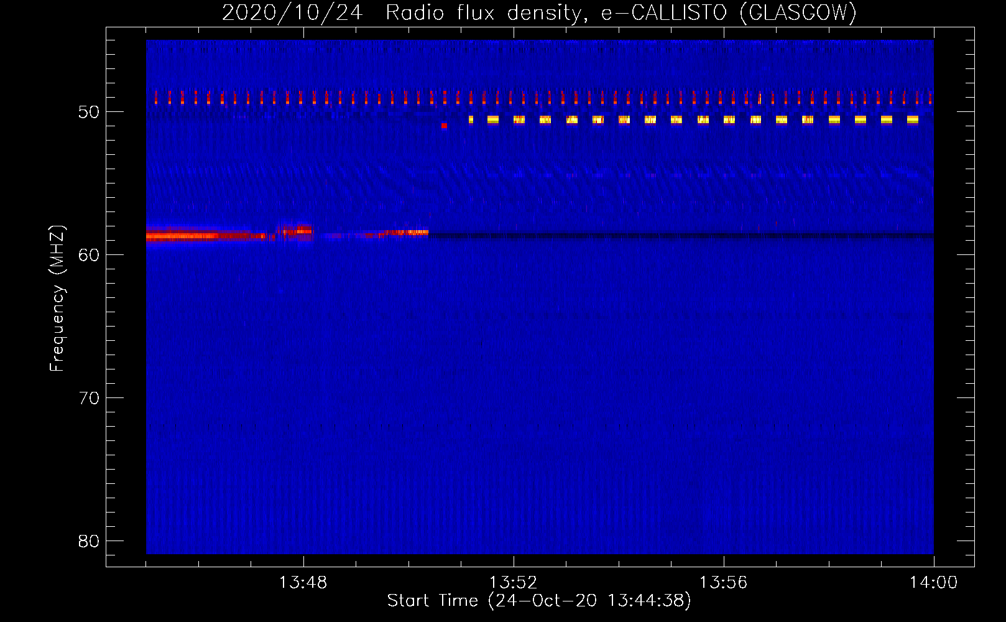This screenshot has height=622, width=1006.
Task: Click the plot title mentioning e-CALLISTO (GLASGOW)
Action: pos(539,12)
